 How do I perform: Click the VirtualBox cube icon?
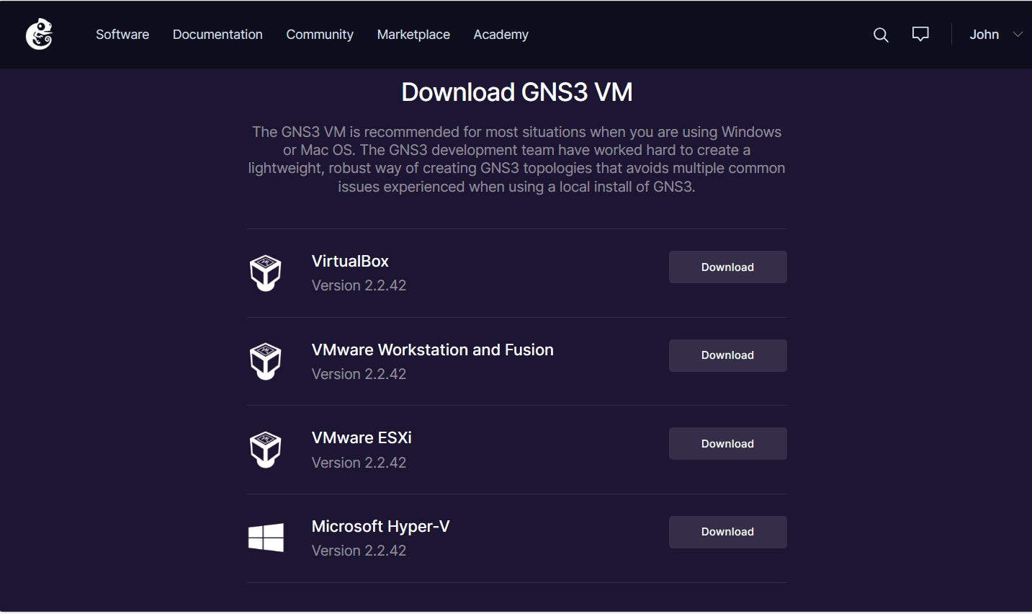(265, 273)
